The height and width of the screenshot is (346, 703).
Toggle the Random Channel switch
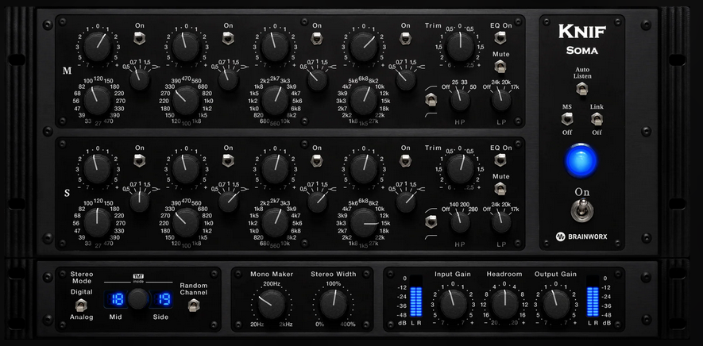193,306
